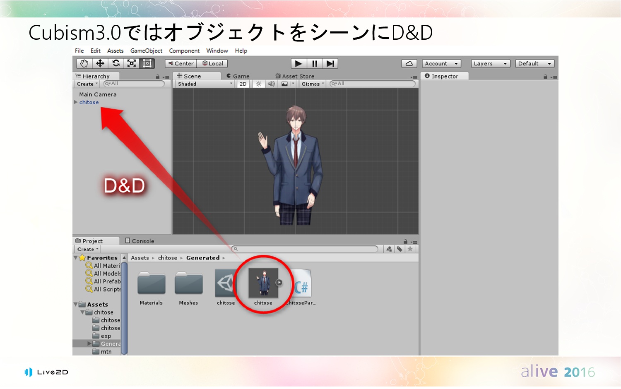
Task: Select the Hand tool in Unity toolbar
Action: pos(84,63)
